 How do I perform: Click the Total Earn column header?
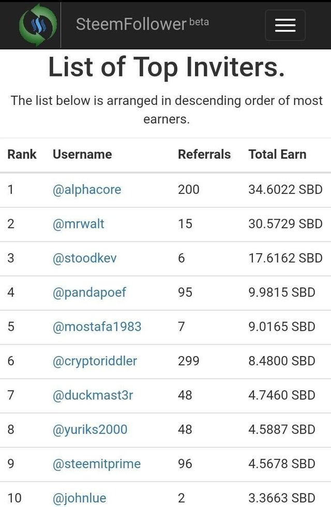coord(277,154)
